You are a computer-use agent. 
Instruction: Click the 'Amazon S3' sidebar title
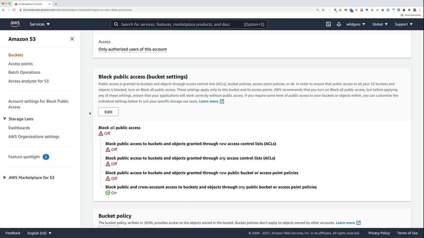coord(22,39)
